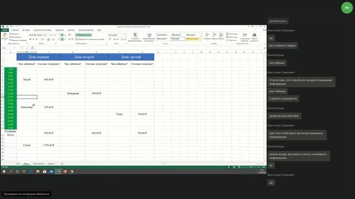355x199 pixels.
Task: Toggle Italic formatting in the Font group
Action: [33, 39]
